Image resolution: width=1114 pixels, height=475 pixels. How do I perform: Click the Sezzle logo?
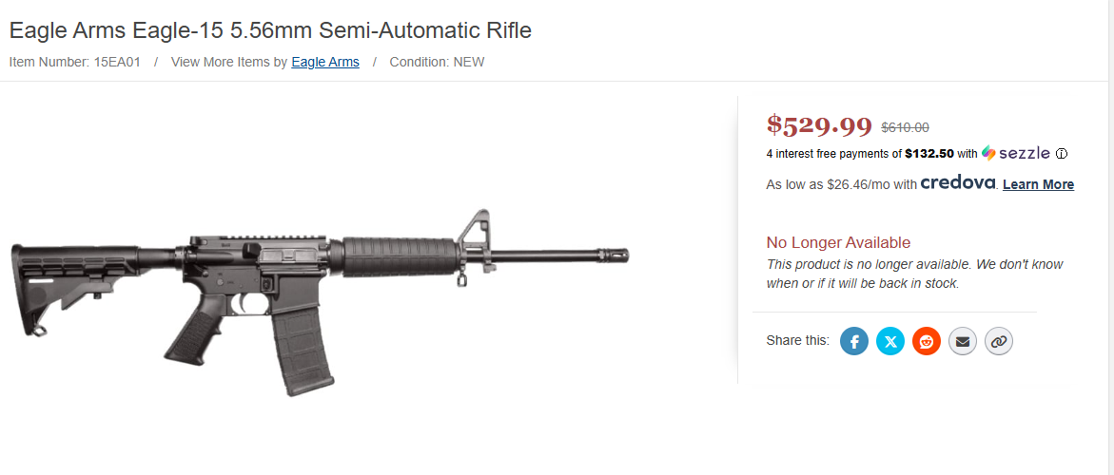tap(1015, 153)
